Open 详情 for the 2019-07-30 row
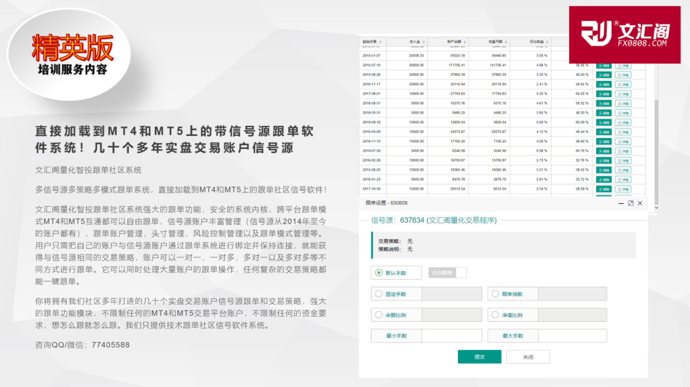The width and height of the screenshot is (690, 387). 623,151
